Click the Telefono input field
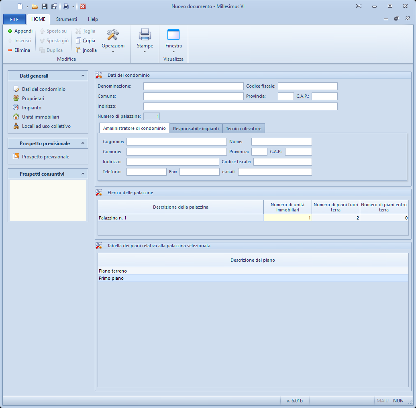 pyautogui.click(x=147, y=172)
